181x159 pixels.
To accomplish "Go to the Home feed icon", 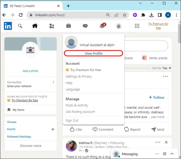I will (35, 26).
